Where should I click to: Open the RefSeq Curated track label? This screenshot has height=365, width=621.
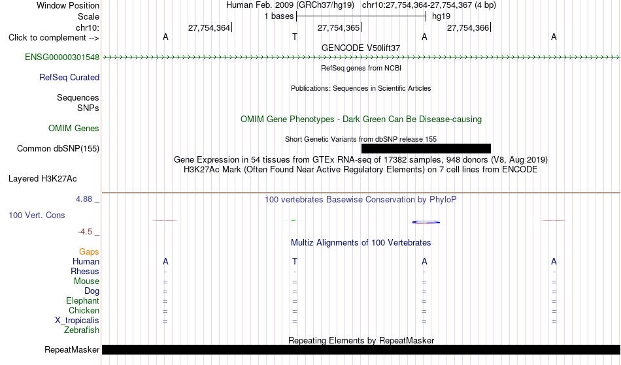point(69,78)
